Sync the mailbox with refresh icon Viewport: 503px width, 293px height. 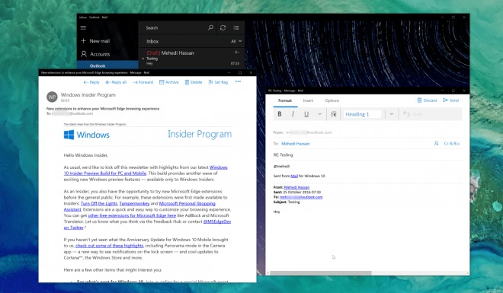(223, 28)
